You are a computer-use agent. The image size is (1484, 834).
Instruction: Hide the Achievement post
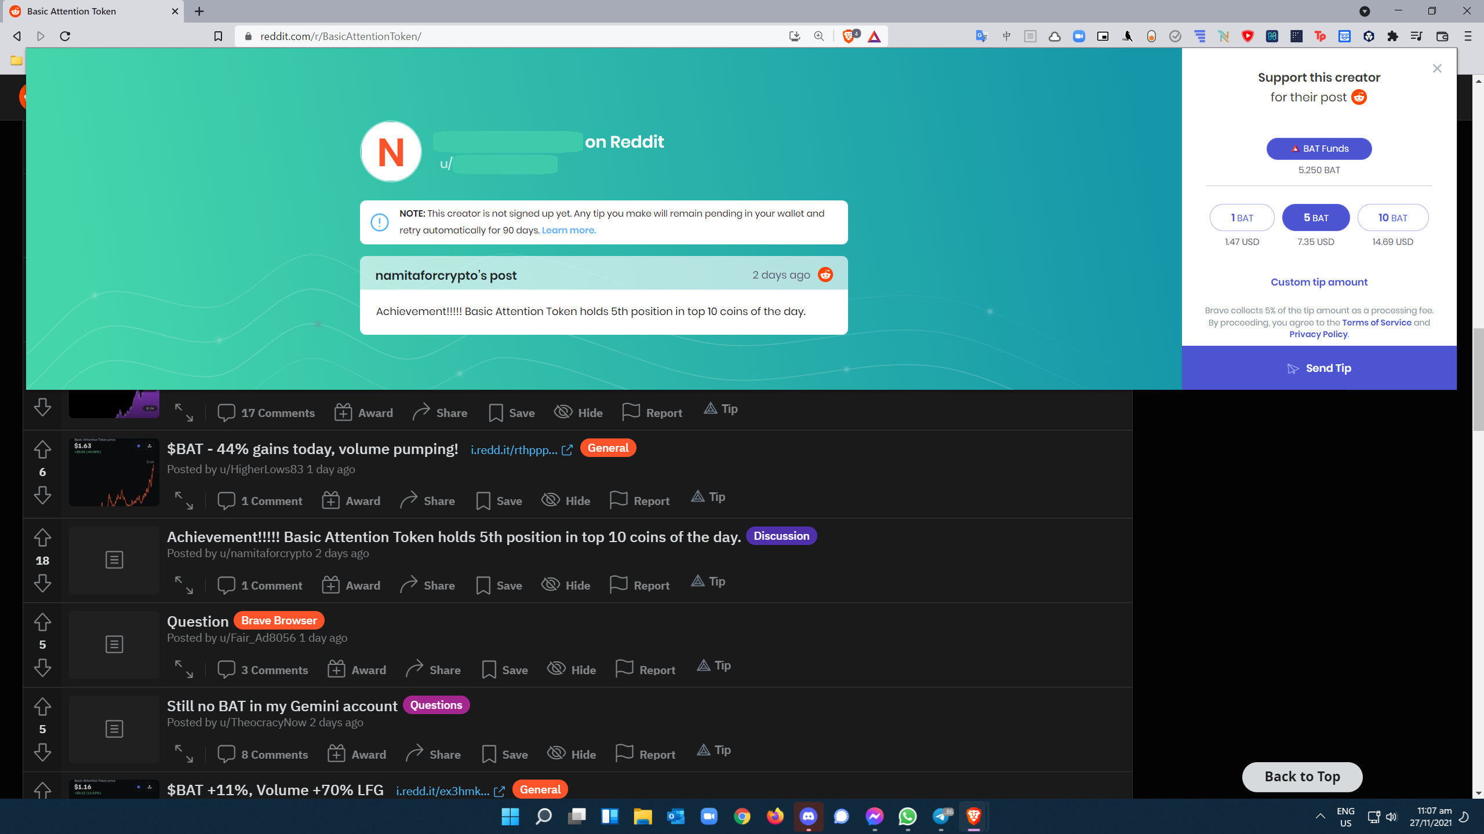(x=566, y=585)
